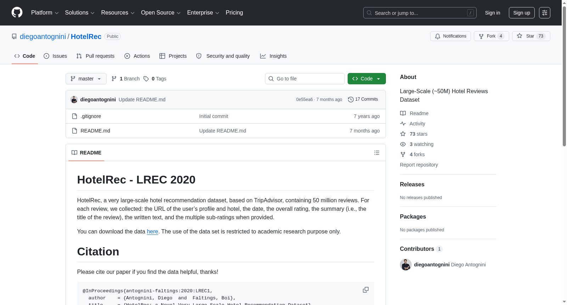The width and height of the screenshot is (567, 305).
Task: Open the command palette icon in header
Action: click(545, 13)
